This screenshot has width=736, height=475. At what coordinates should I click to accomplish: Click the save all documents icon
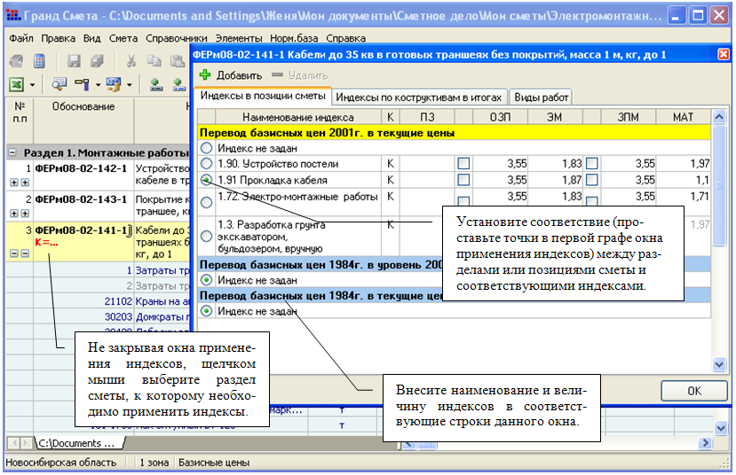(x=97, y=61)
